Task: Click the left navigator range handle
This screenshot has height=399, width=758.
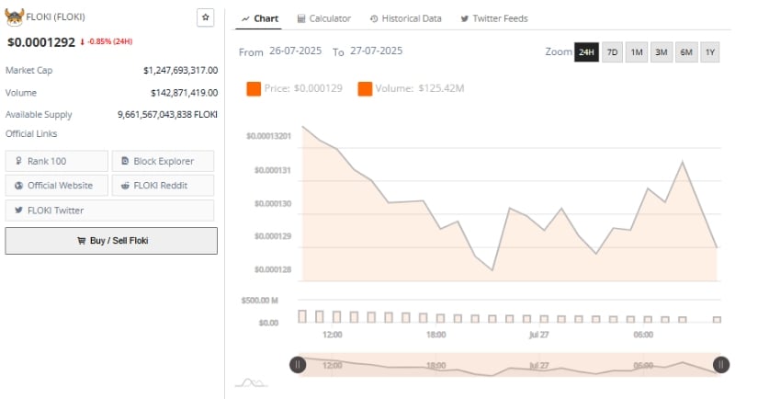Action: [298, 364]
